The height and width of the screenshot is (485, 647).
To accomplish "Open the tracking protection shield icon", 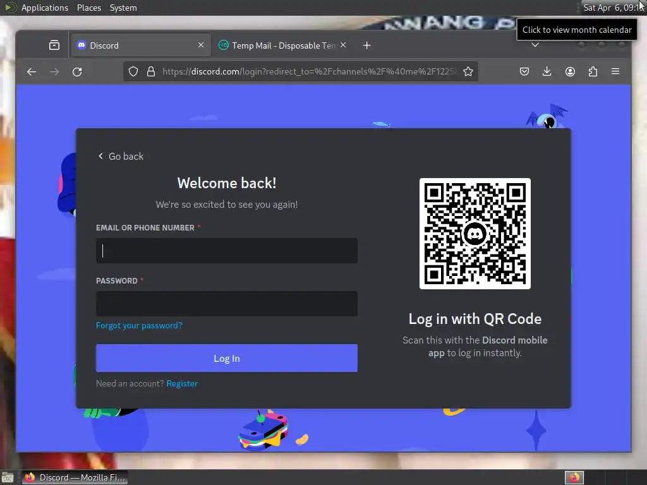I will click(x=133, y=72).
